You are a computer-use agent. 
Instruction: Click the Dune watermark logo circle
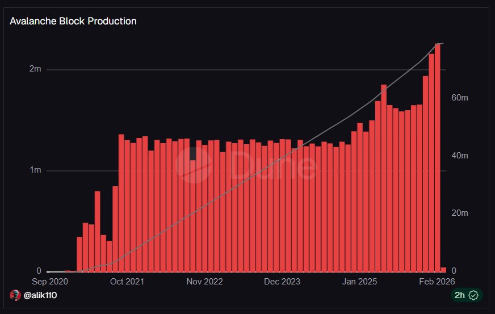(194, 165)
